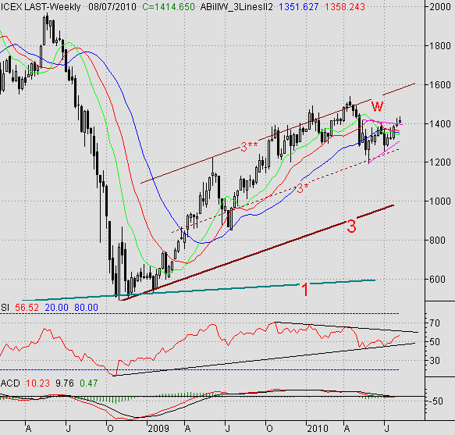
Task: Select the 3** upper channel label
Action: (x=249, y=147)
